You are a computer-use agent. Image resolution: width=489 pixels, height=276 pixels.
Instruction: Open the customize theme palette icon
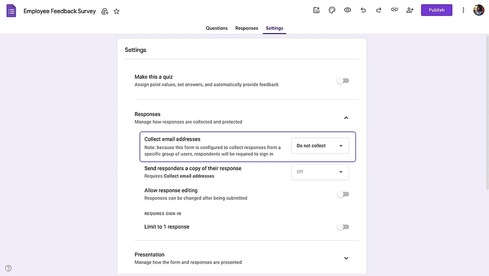click(x=332, y=10)
